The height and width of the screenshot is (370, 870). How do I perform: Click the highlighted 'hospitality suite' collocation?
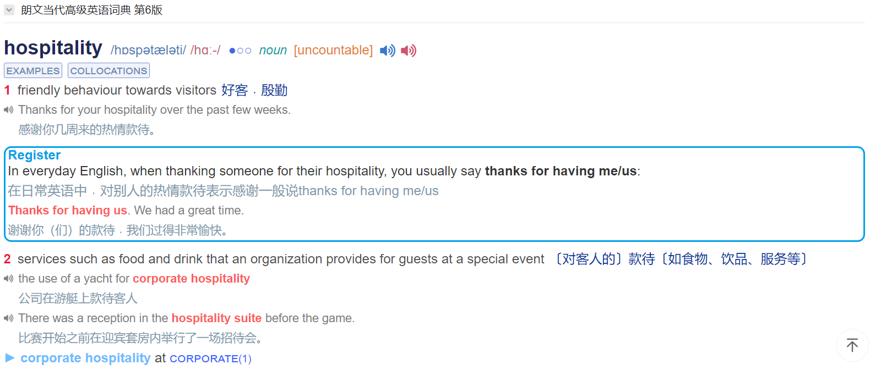click(216, 318)
